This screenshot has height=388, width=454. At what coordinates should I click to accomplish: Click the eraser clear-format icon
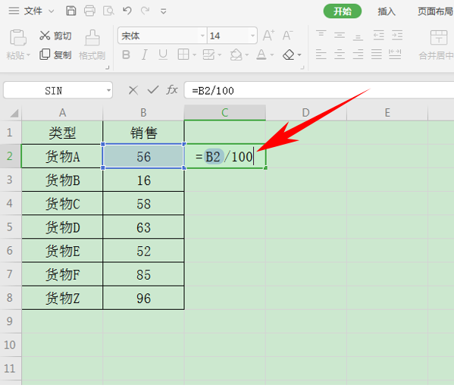pos(288,55)
